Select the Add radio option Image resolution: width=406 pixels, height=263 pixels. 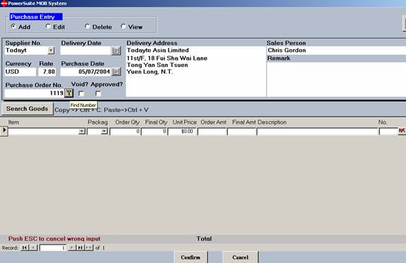13,26
